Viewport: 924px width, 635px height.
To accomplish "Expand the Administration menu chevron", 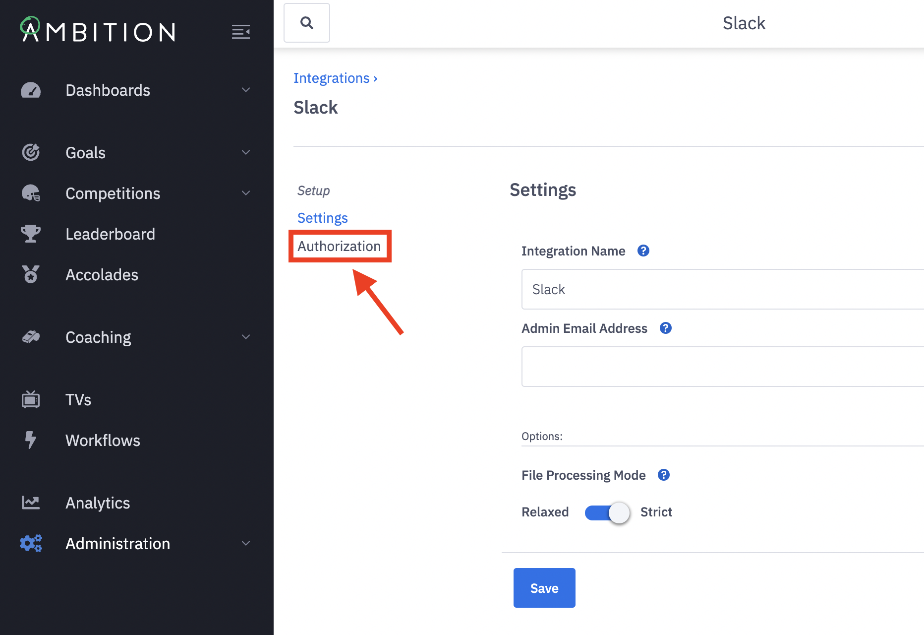I will coord(246,543).
